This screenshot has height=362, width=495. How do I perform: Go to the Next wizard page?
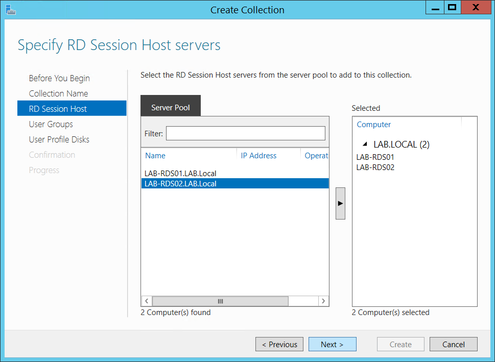coord(332,345)
